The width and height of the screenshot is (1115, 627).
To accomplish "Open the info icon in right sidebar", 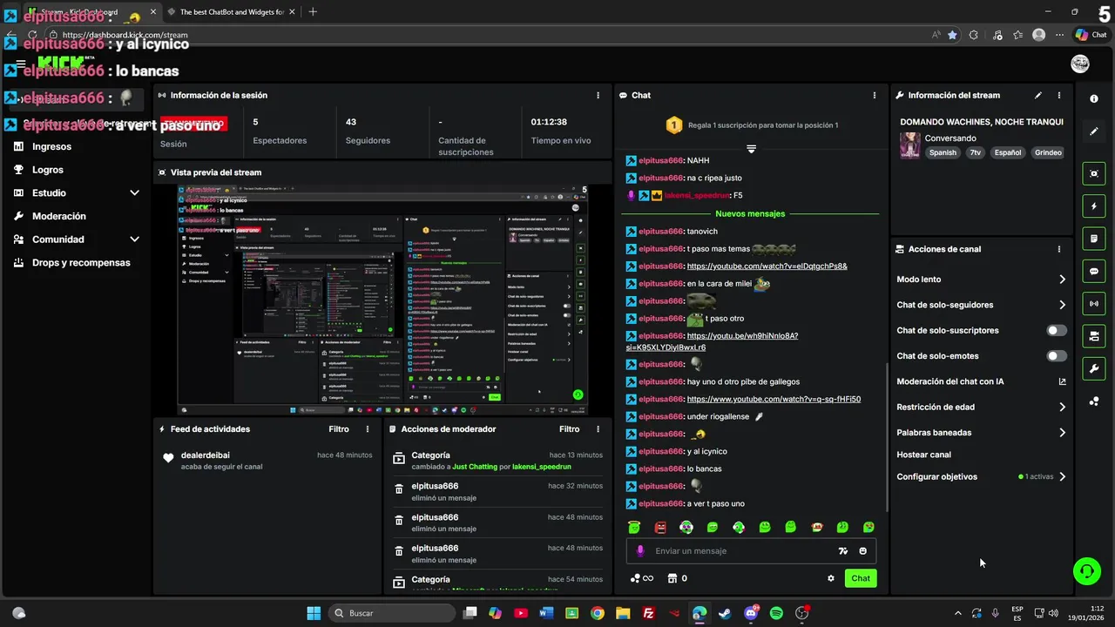I will (x=1094, y=99).
